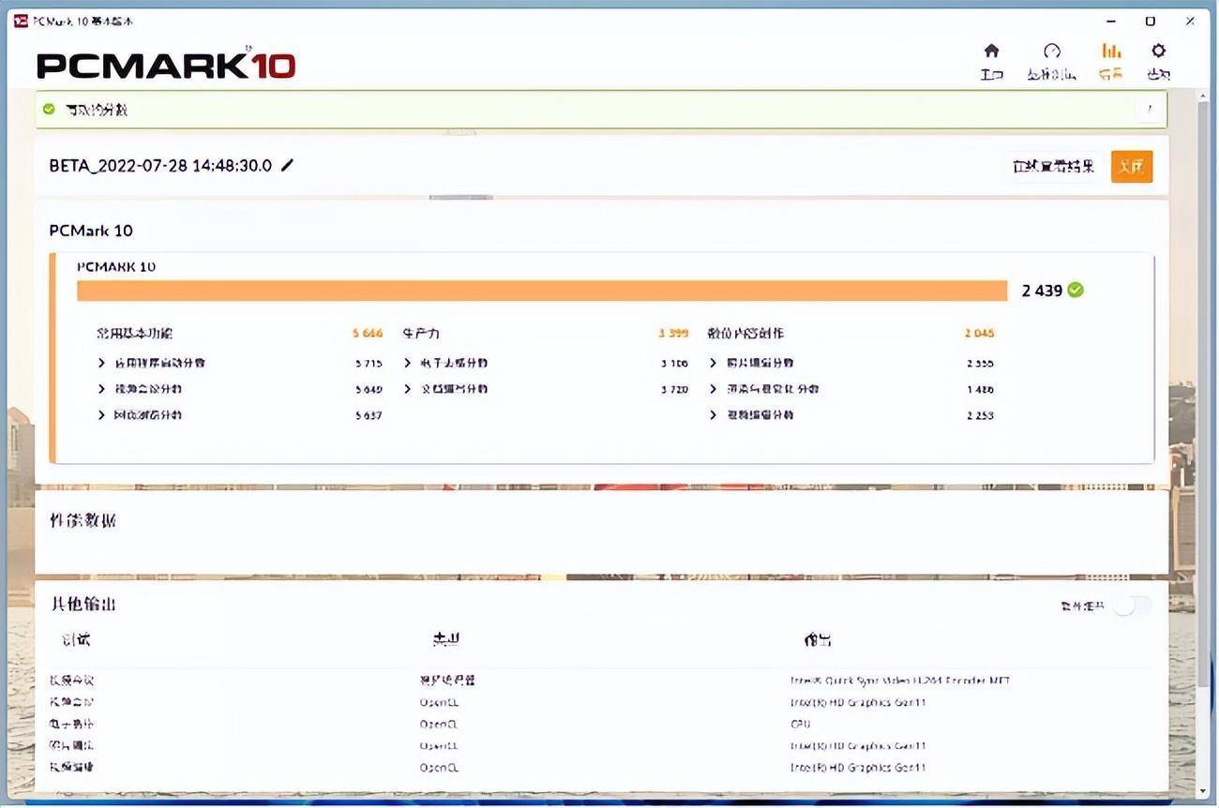This screenshot has height=808, width=1219.
Task: Enable the switch in the 其他输出 section
Action: click(x=1130, y=606)
